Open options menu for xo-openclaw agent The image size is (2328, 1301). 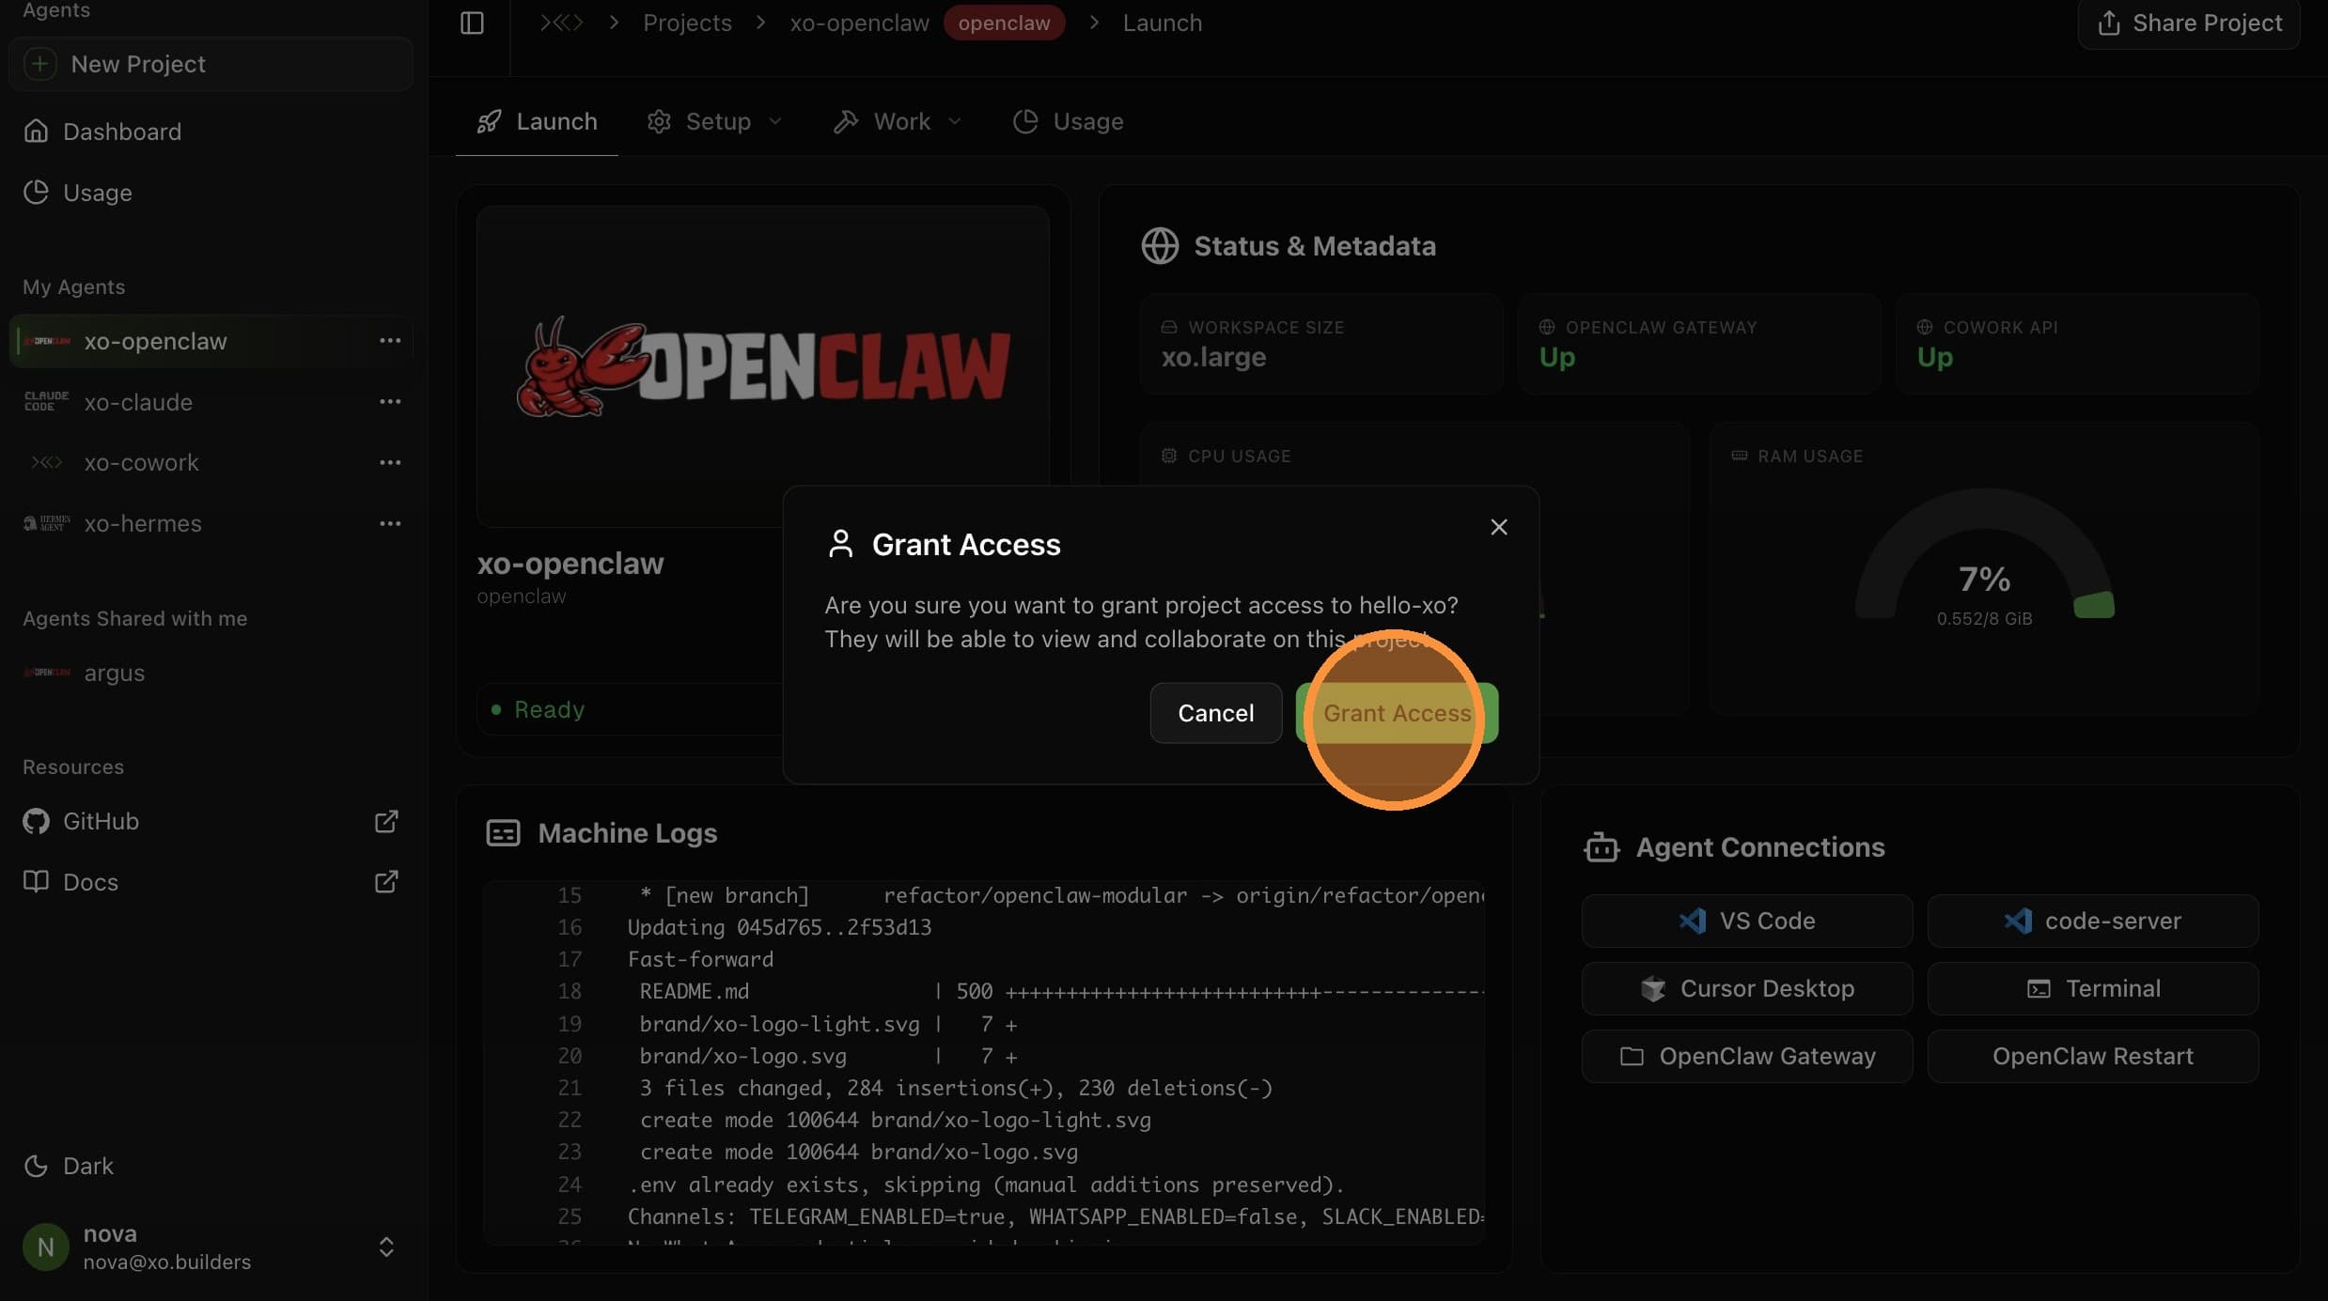(390, 341)
